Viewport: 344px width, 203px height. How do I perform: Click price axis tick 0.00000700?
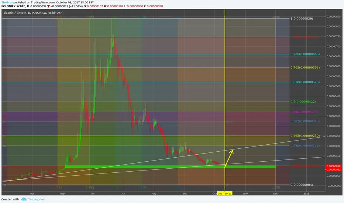tap(333, 47)
